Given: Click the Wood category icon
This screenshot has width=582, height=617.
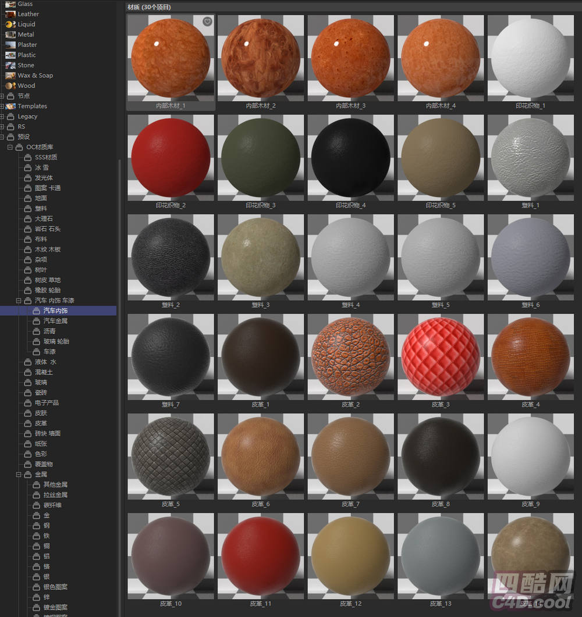Looking at the screenshot, I should [x=10, y=85].
